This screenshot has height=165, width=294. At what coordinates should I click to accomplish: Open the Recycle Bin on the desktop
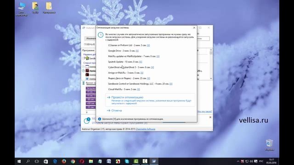(x=269, y=145)
